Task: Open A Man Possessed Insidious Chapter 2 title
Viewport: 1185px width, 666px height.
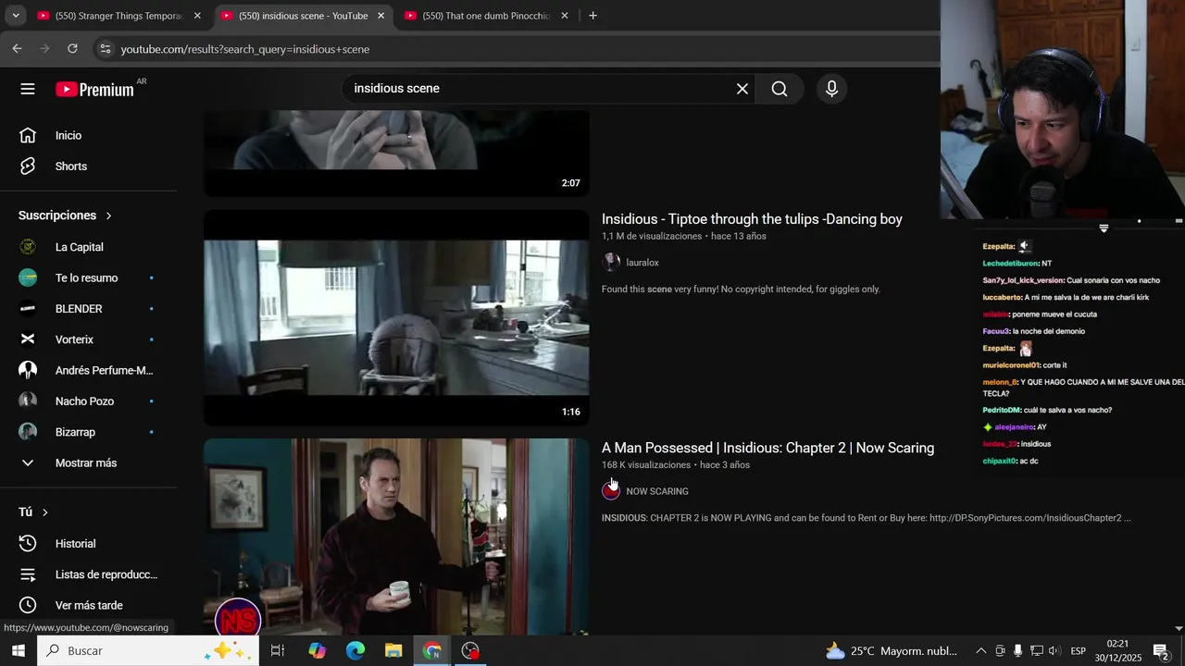Action: pos(767,448)
